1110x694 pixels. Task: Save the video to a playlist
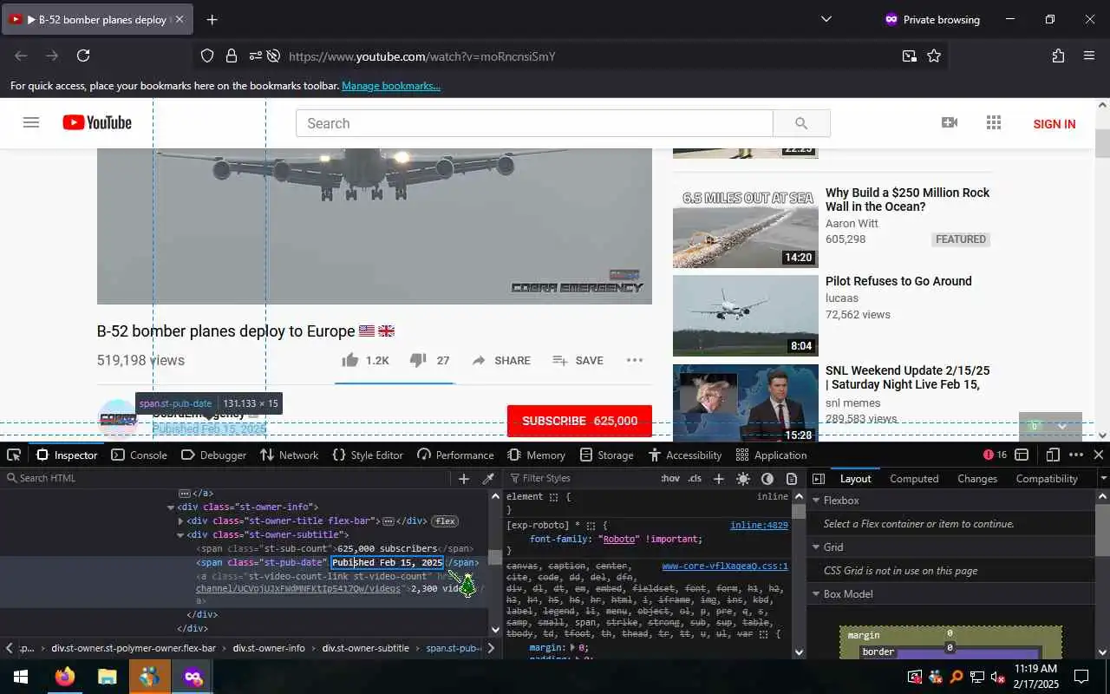tap(578, 360)
